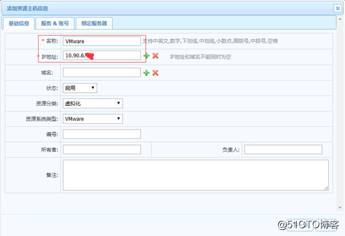Open the 资源系统类型 dropdown showing VMware
This screenshot has width=345, height=236.
[93, 119]
